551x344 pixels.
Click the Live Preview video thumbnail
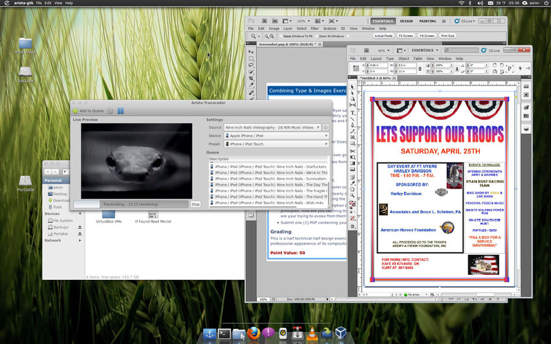coord(137,161)
